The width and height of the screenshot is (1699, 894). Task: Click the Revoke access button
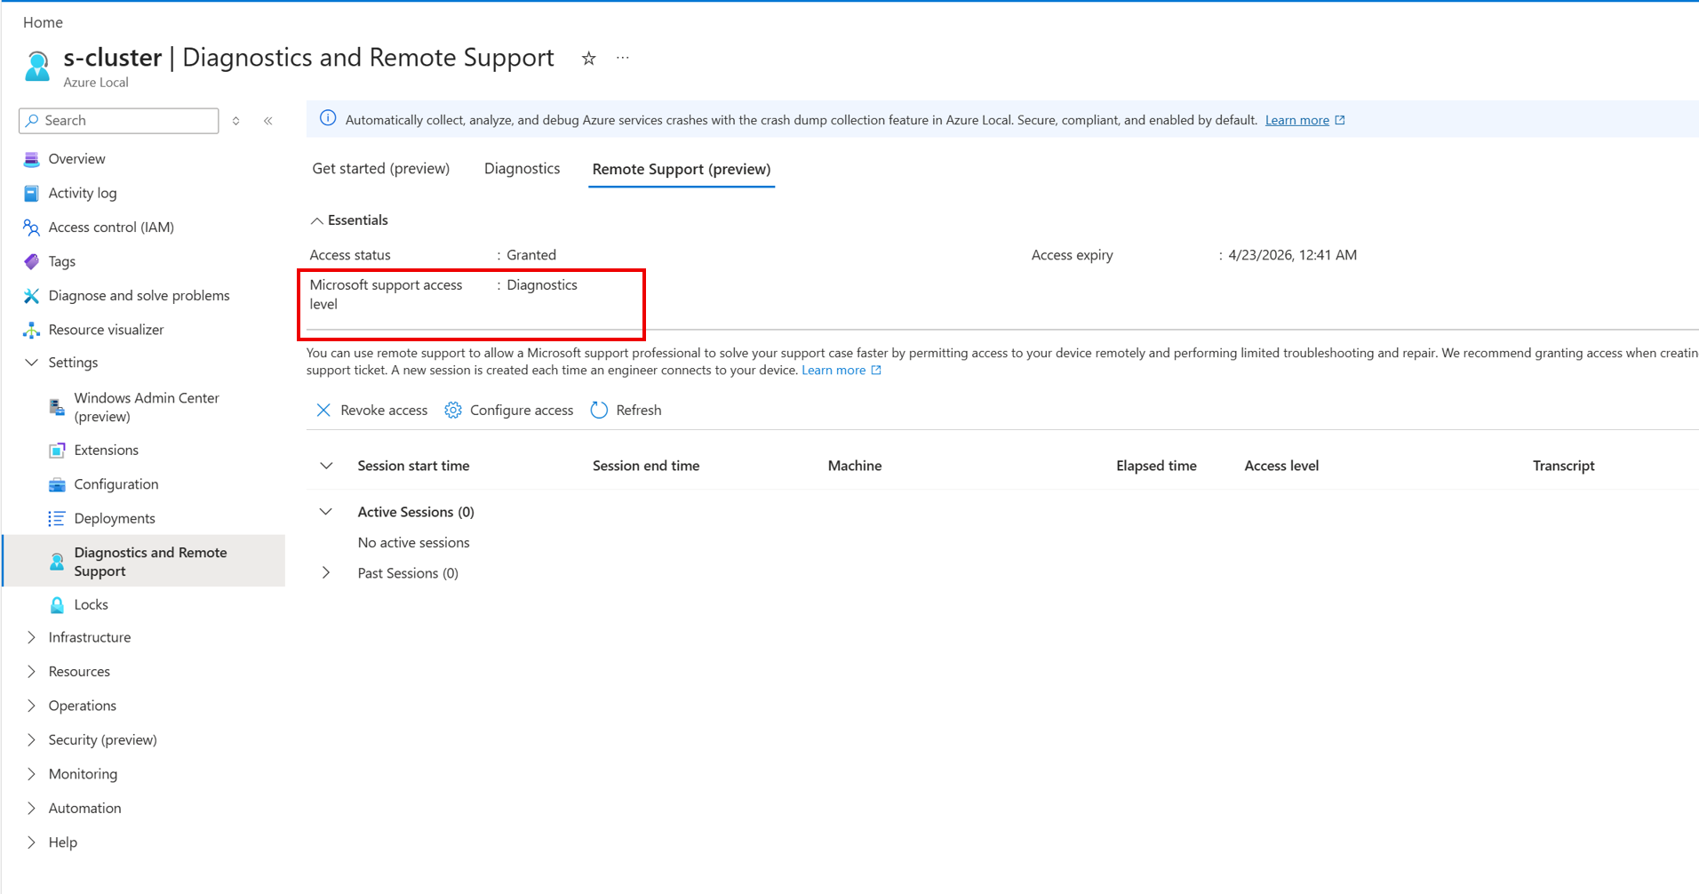371,410
